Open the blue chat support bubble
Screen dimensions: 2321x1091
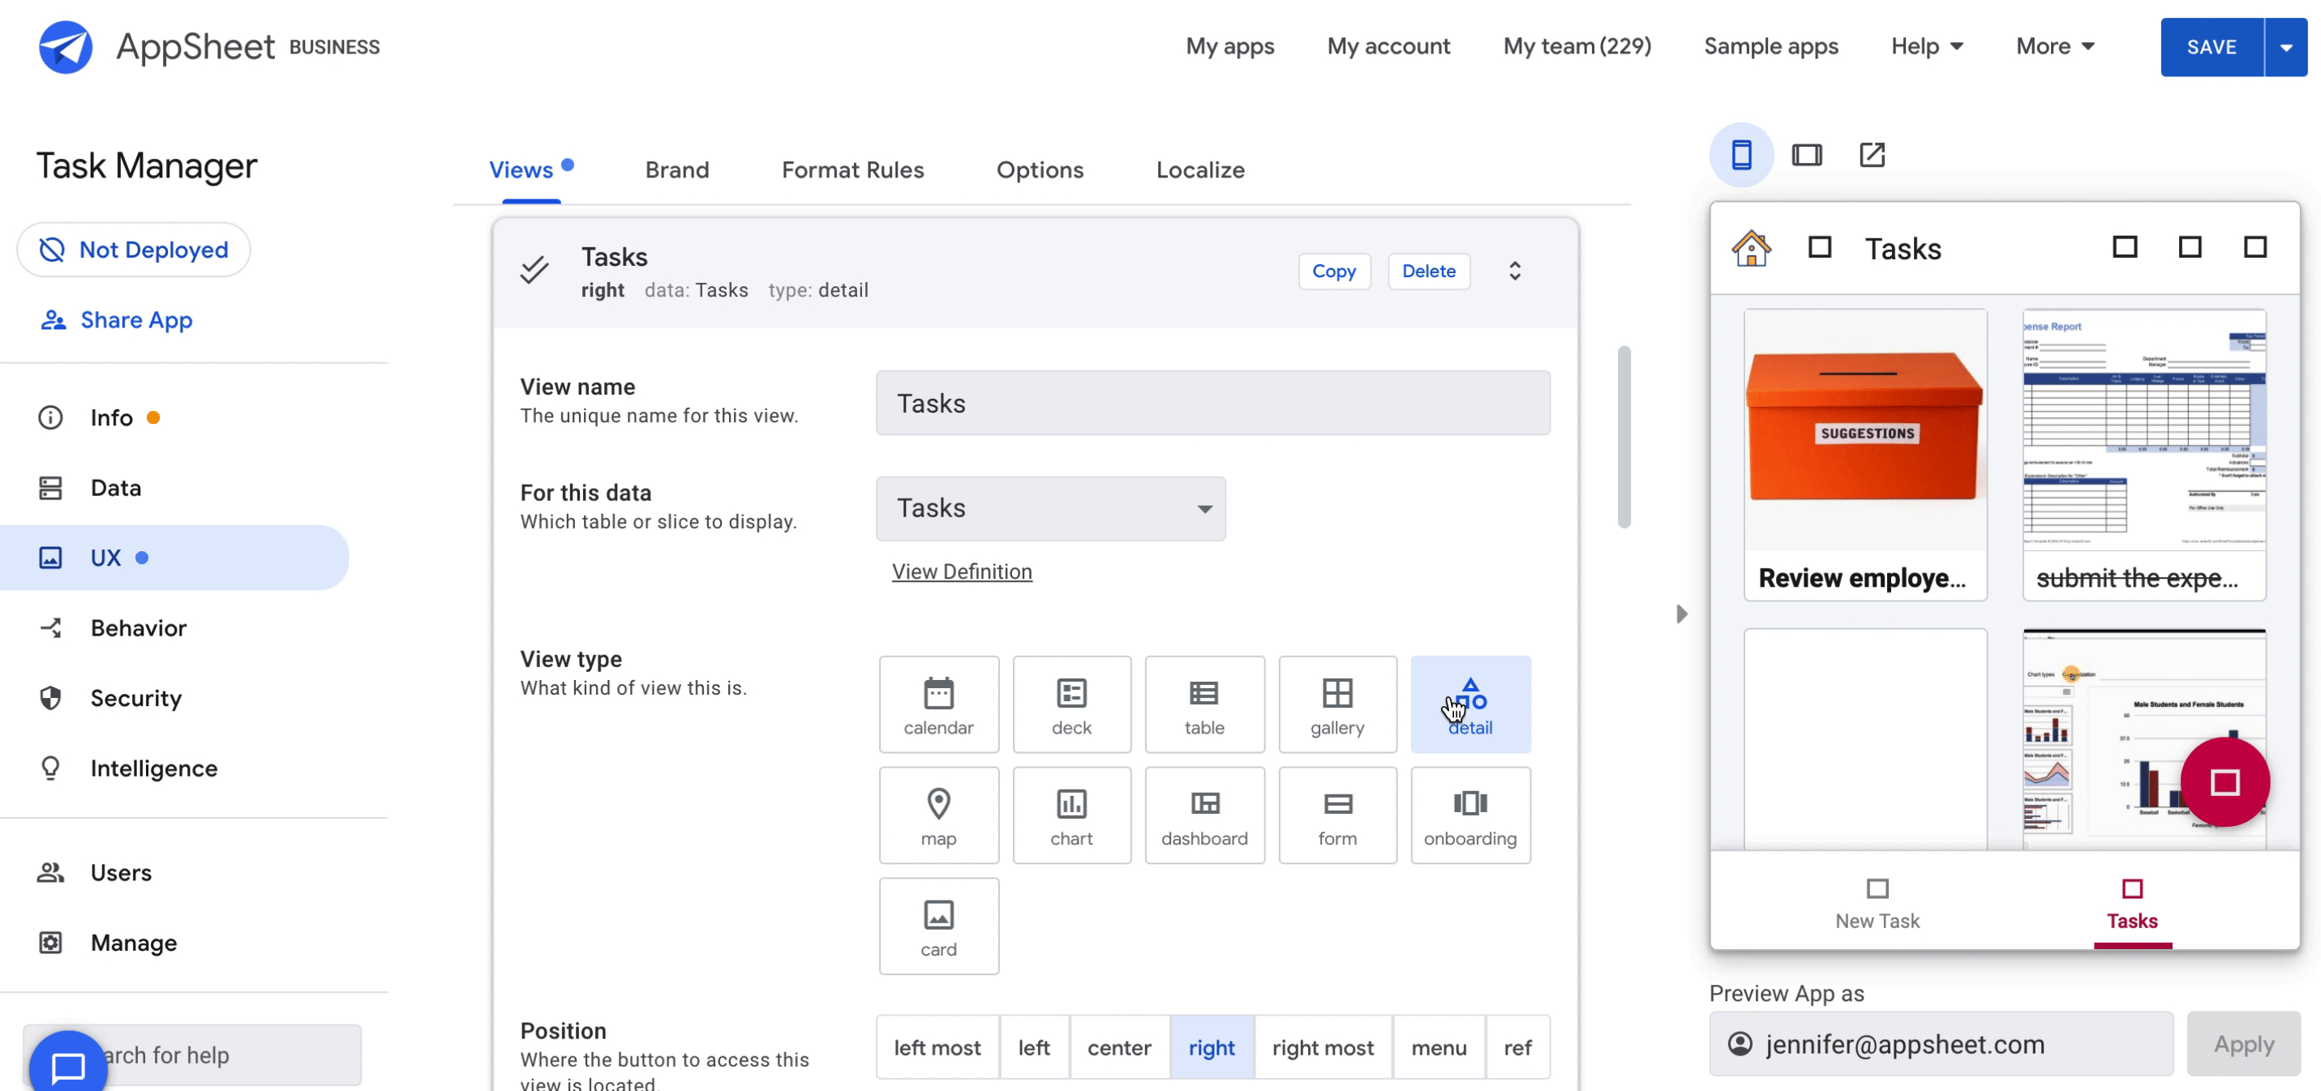pyautogui.click(x=67, y=1066)
